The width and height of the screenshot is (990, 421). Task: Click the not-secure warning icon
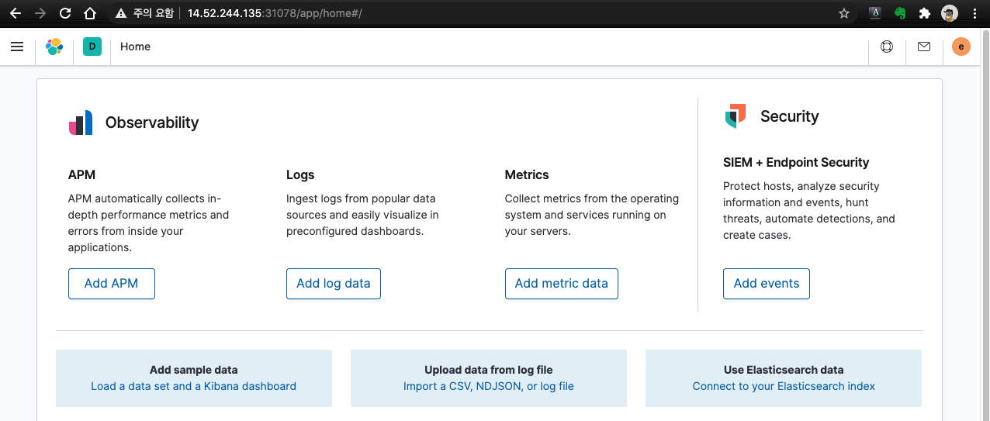[120, 13]
